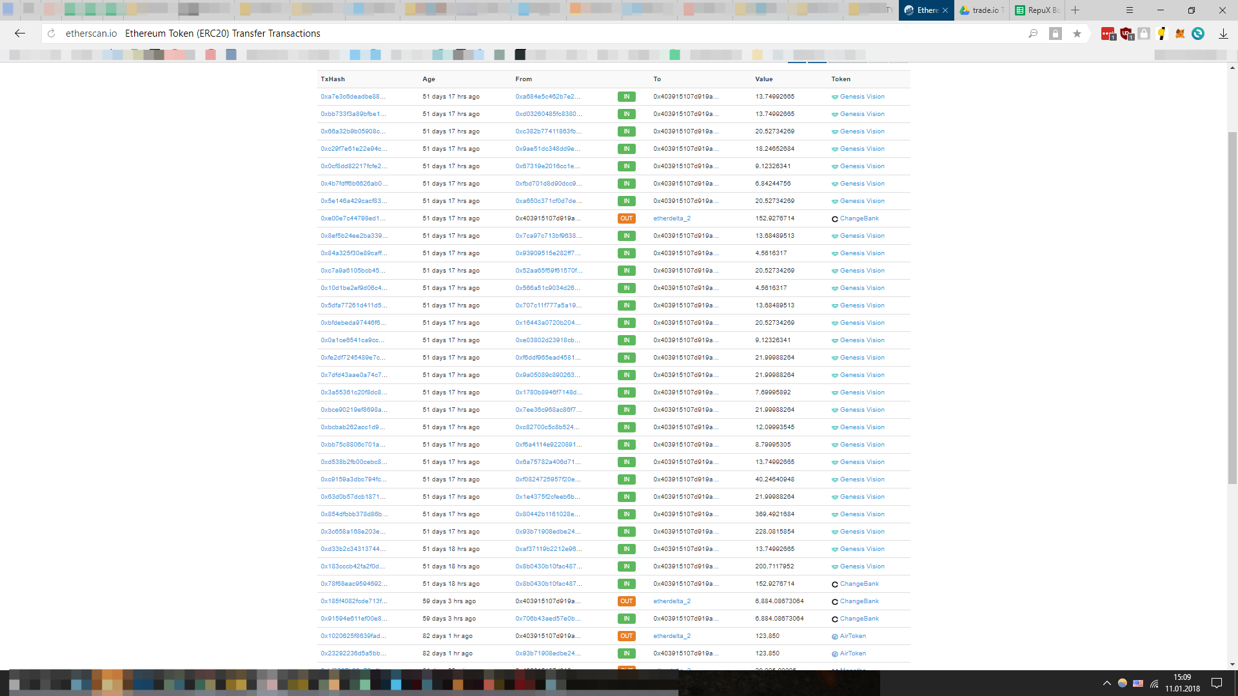Open the etherdelta_2 link in 152.9276714 OUT row
The image size is (1238, 696).
point(672,218)
